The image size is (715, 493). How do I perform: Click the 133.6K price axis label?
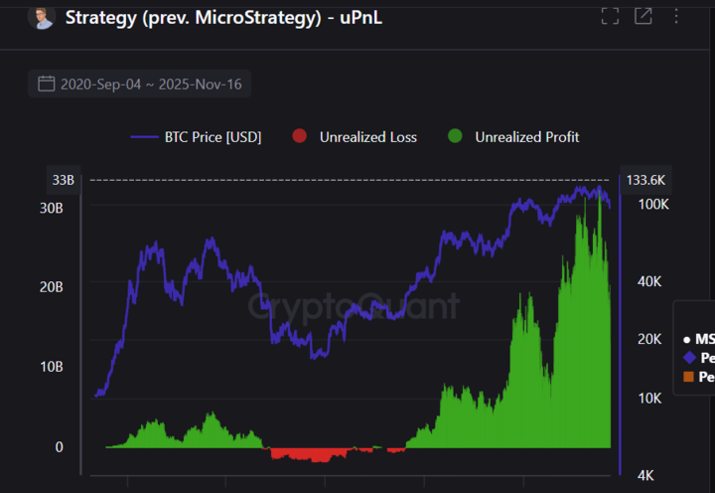[x=645, y=180]
